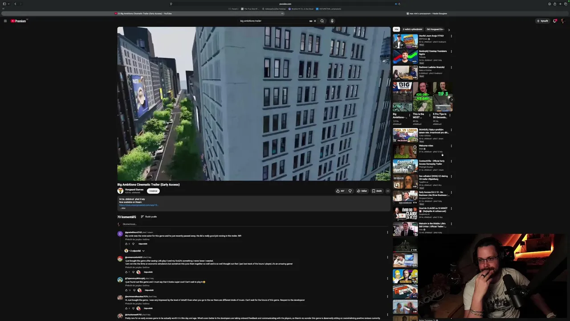Viewport: 570px width, 321px height.
Task: Open options menu on 'super cool' comment
Action: coord(387,279)
